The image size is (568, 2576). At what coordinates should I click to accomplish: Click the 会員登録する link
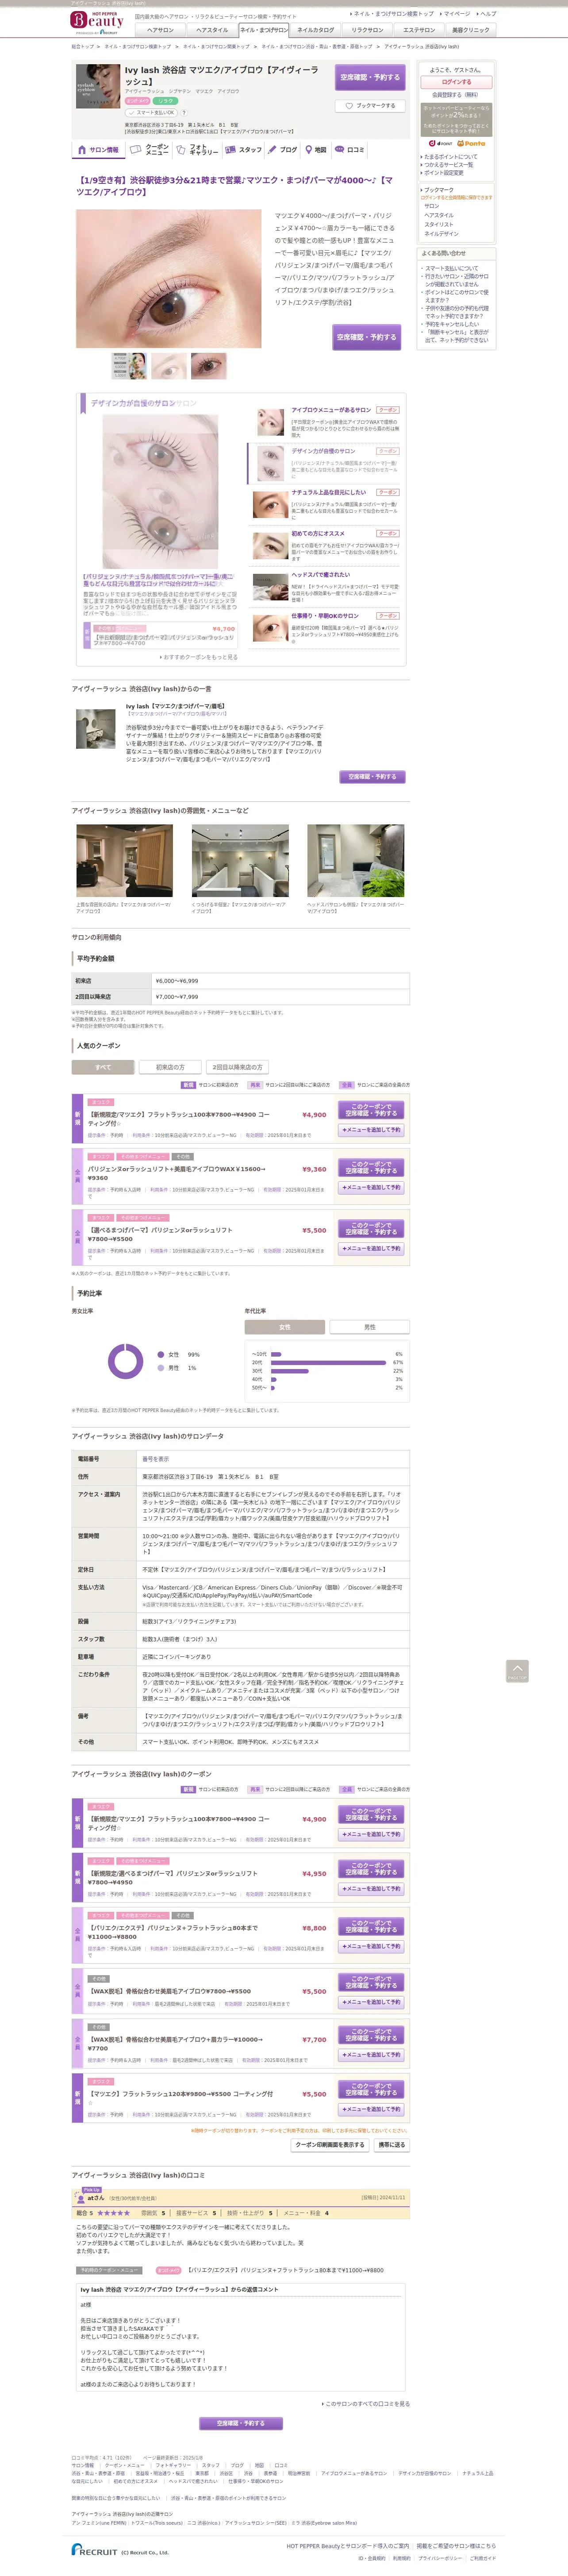455,95
